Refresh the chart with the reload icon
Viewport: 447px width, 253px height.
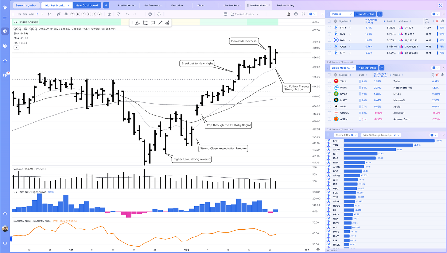click(118, 14)
